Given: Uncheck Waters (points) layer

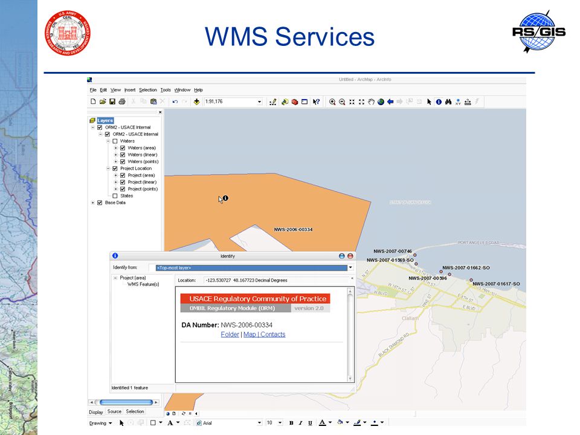Looking at the screenshot, I should click(123, 162).
